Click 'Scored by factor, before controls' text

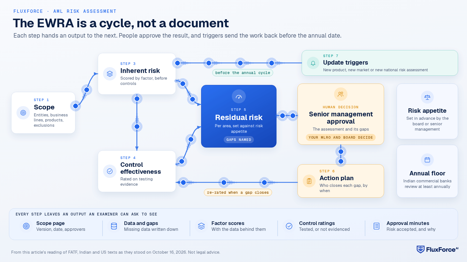(x=144, y=81)
